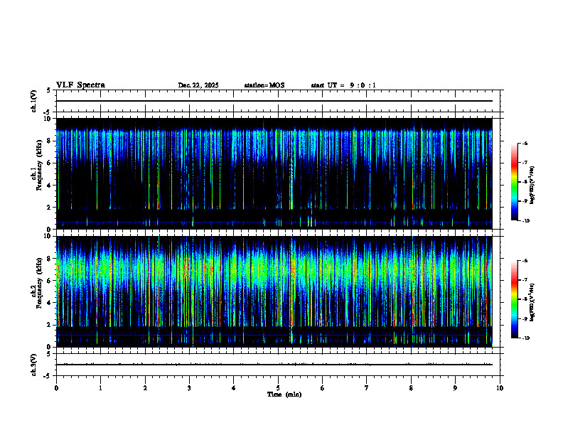Screen dimensions: 563x435
Task: Click the 'Time (min)' x-axis label
Action: (284, 394)
